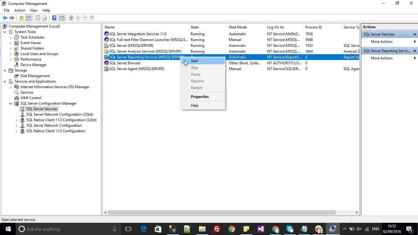The width and height of the screenshot is (418, 235).
Task: Click the SQL Full-text Filter Daemon Launcher icon
Action: (x=106, y=40)
